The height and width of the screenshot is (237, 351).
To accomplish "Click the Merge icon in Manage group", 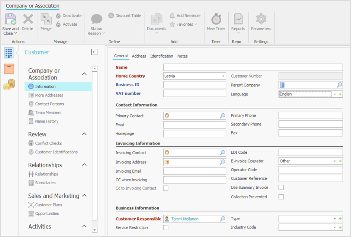I will (46, 19).
